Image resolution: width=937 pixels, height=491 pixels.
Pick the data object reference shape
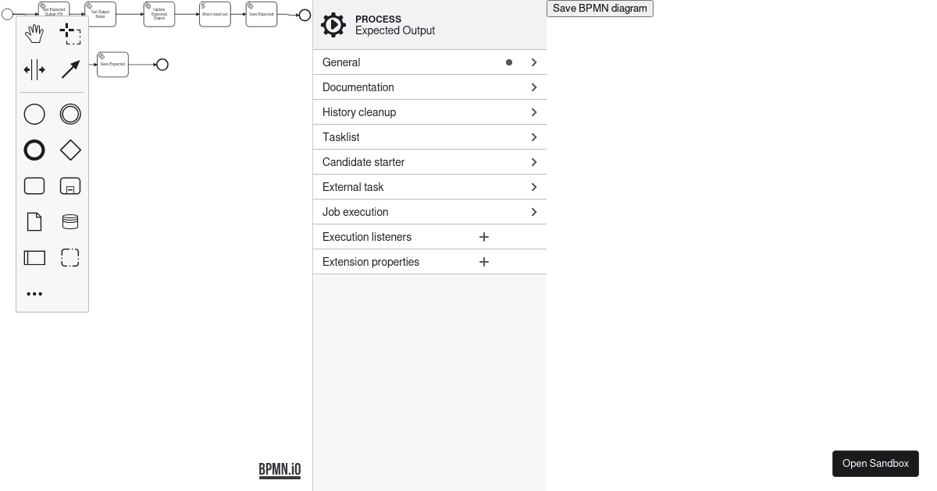(34, 221)
